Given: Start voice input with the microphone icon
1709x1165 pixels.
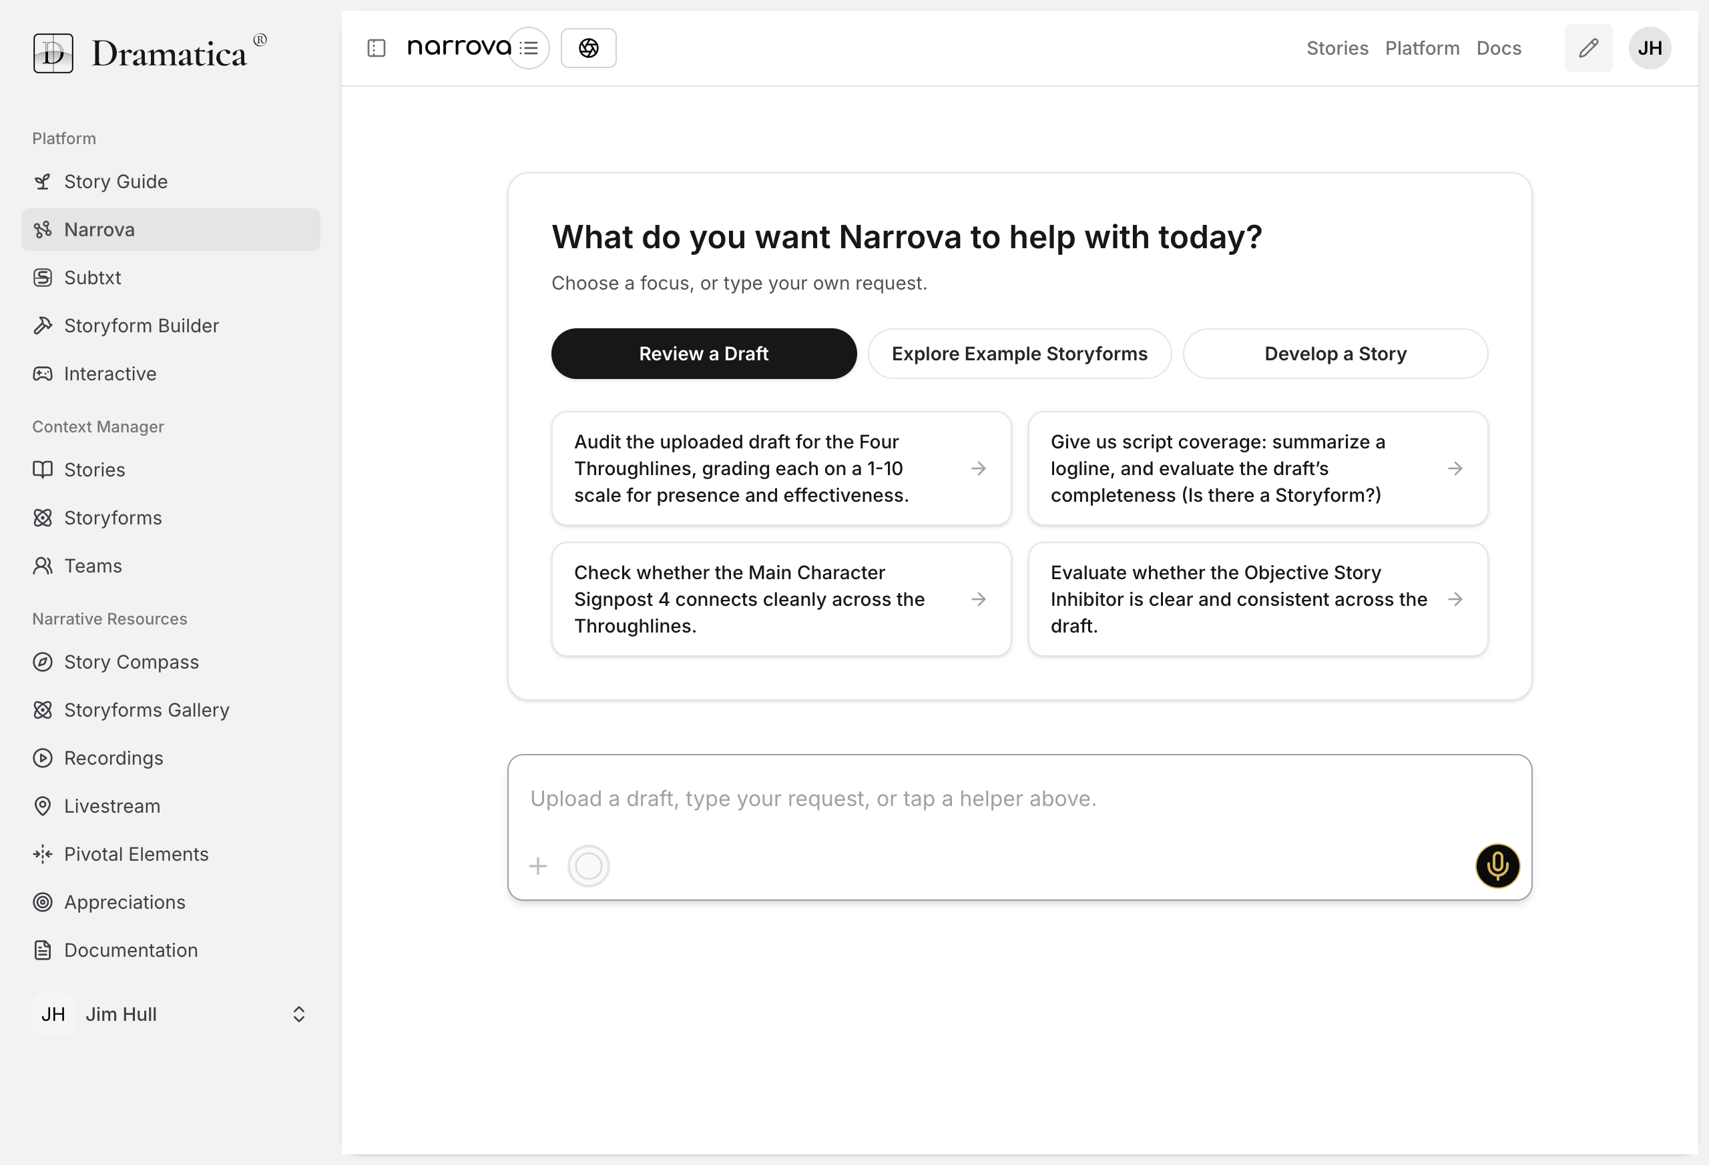Looking at the screenshot, I should pos(1497,866).
